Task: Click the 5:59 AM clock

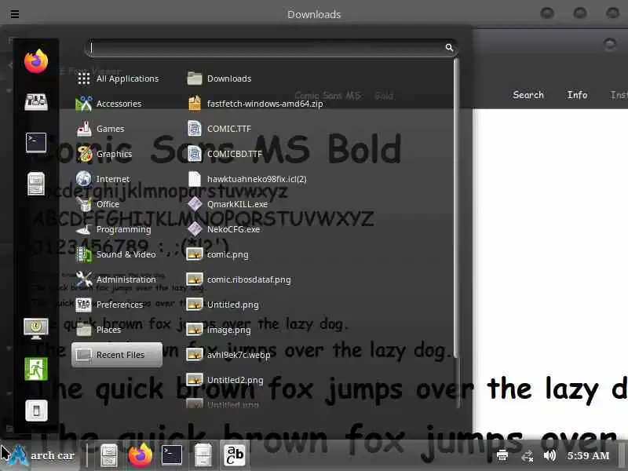Action: point(588,455)
